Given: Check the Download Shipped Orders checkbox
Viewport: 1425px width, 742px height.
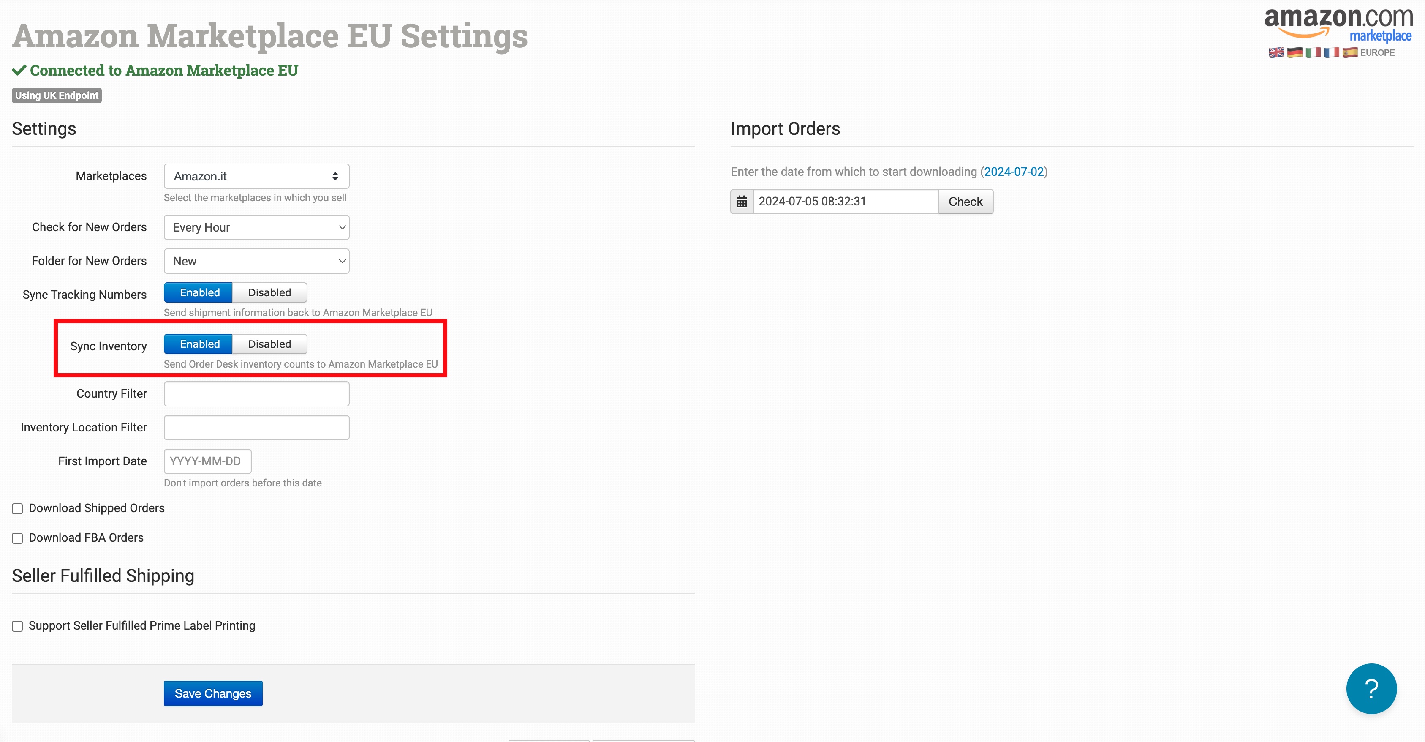Looking at the screenshot, I should (18, 508).
